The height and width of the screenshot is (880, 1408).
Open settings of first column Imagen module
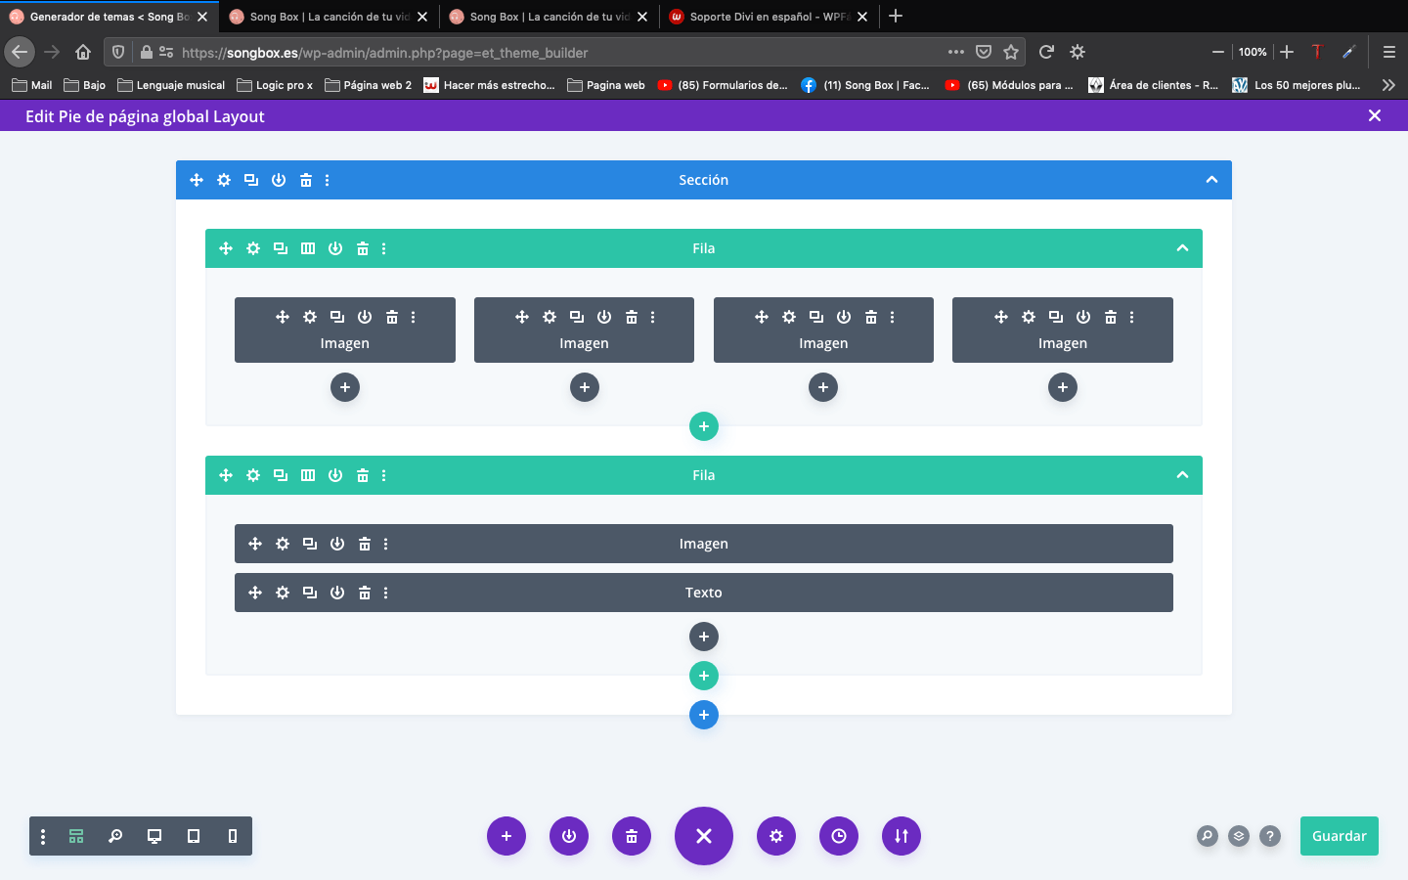coord(310,317)
